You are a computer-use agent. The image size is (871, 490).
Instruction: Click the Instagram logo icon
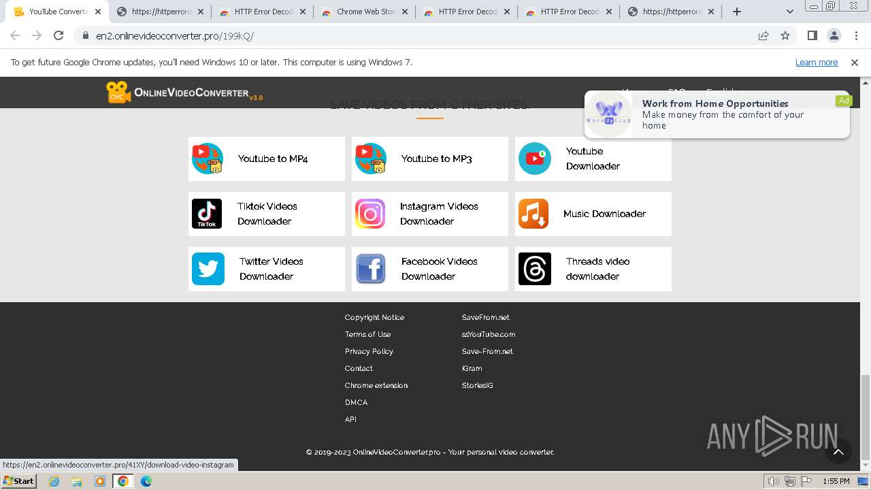click(370, 214)
